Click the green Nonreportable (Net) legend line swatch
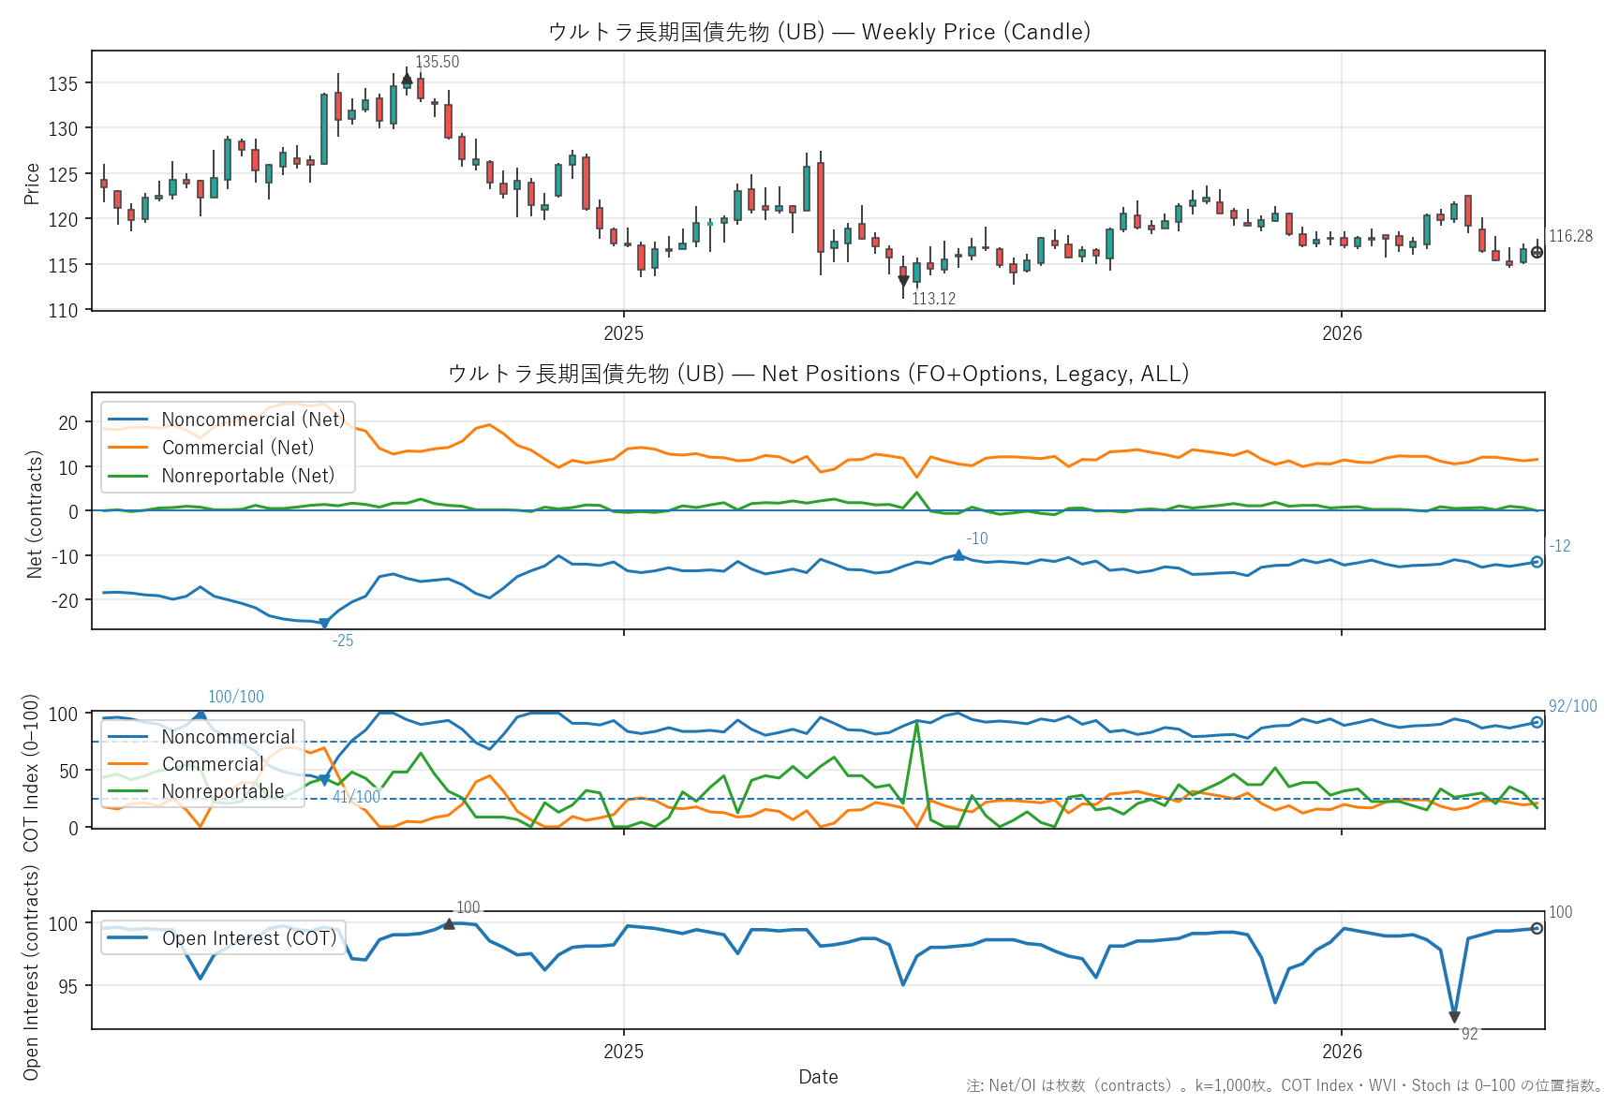1619x1105 pixels. point(127,476)
